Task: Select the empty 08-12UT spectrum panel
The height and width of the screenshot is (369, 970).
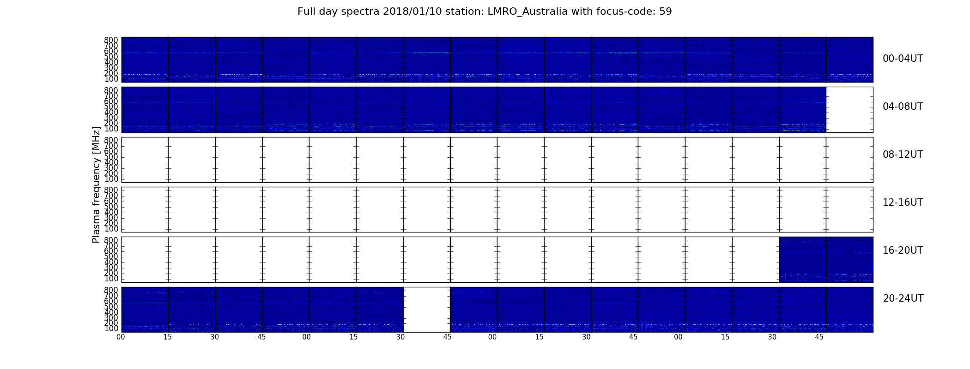Action: 497,160
